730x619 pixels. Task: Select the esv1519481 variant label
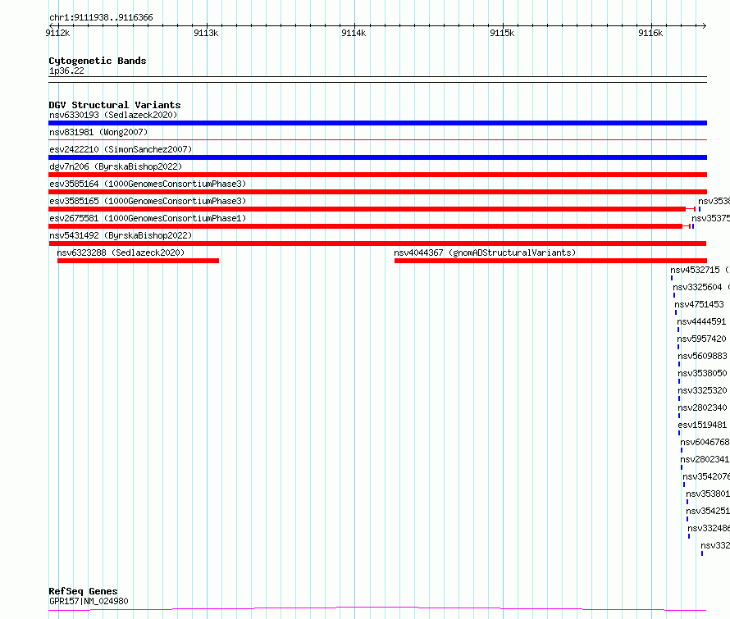click(702, 425)
